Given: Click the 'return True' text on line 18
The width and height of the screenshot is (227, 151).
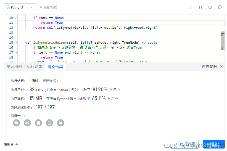Looking at the screenshot, I should pos(52,57).
